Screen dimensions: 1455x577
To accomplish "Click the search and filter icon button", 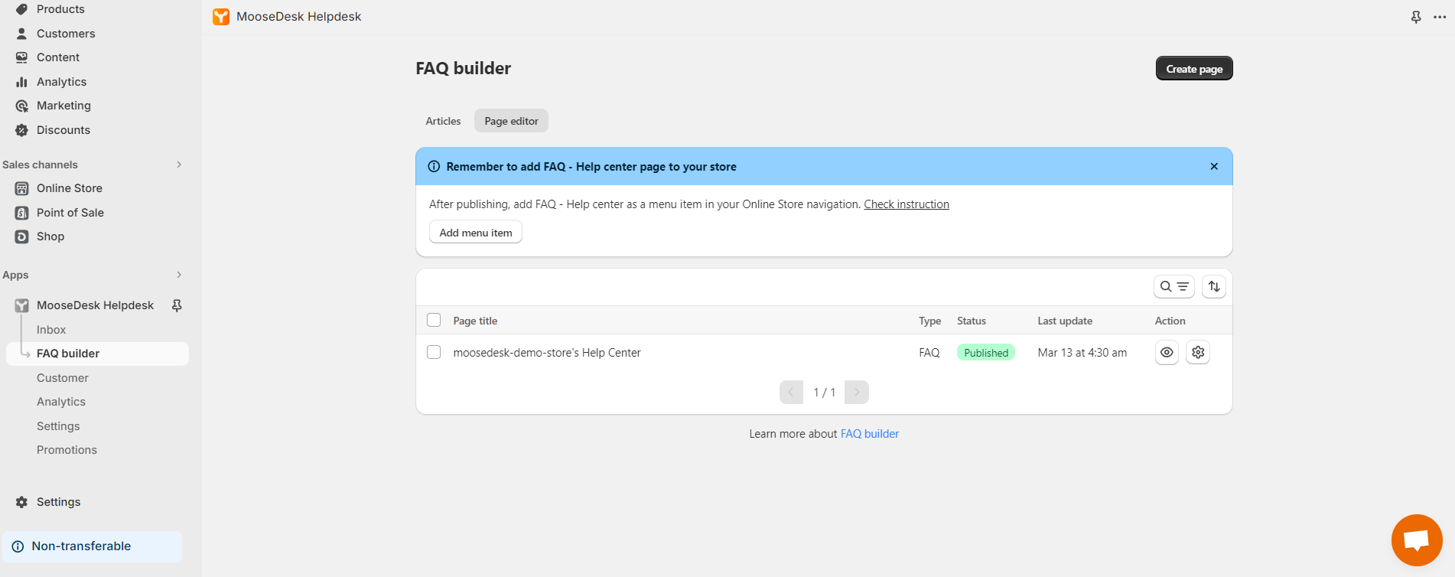I will point(1174,287).
